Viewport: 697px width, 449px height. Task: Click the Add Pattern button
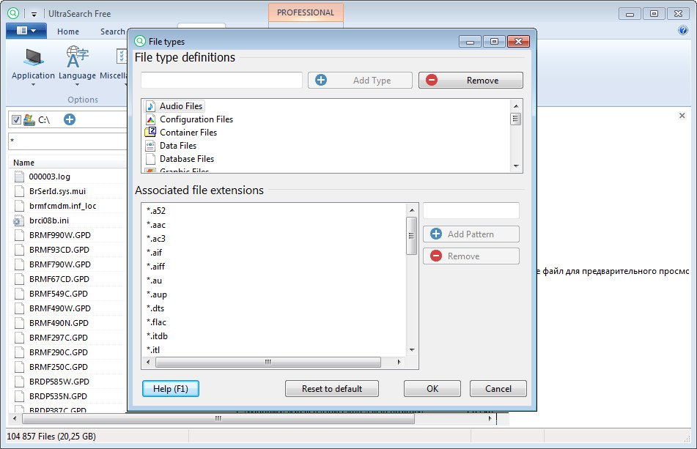[471, 234]
